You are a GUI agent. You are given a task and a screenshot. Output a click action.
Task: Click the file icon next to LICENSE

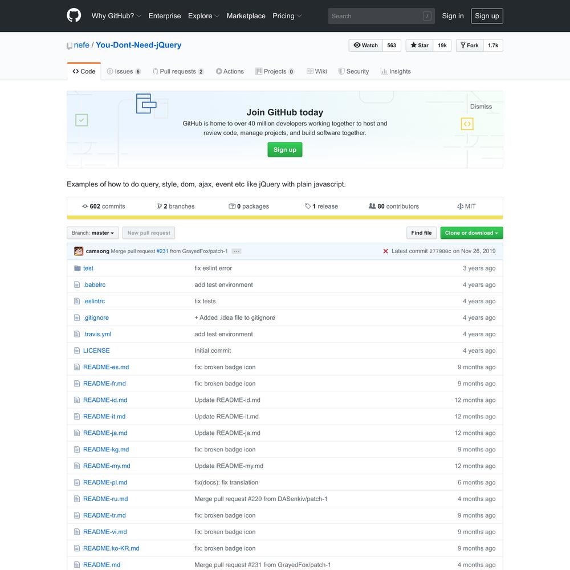pos(77,351)
